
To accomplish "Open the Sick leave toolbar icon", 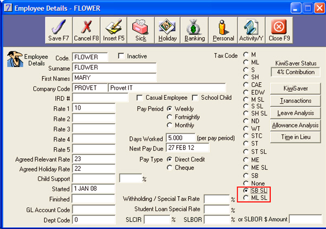I will click(x=141, y=30).
